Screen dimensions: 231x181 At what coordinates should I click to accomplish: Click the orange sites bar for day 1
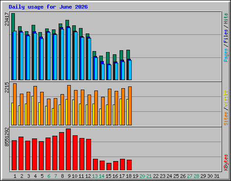(15, 104)
